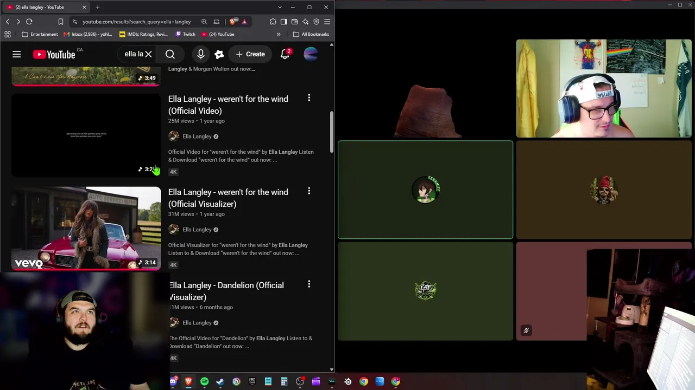Play the red car Vevo thumbnail
The image size is (695, 390).
[86, 229]
